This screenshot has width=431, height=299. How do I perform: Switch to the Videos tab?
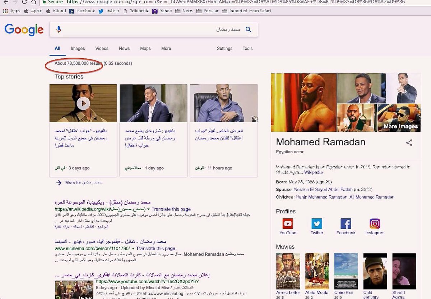coord(102,48)
